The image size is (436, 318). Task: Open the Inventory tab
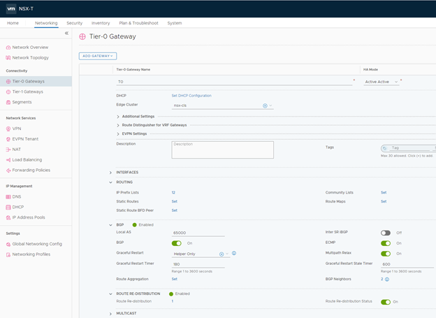[x=101, y=23]
